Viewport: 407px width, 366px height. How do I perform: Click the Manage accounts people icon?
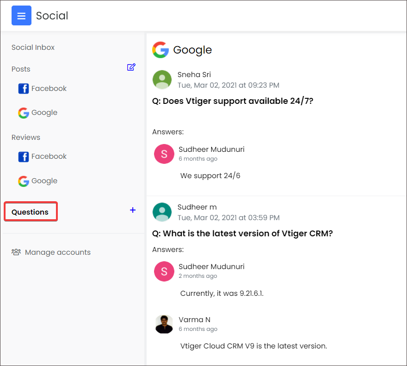coord(16,252)
